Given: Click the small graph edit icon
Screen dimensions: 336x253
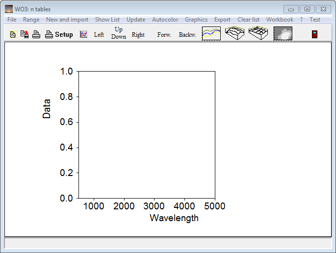Looking at the screenshot, I should coord(84,34).
